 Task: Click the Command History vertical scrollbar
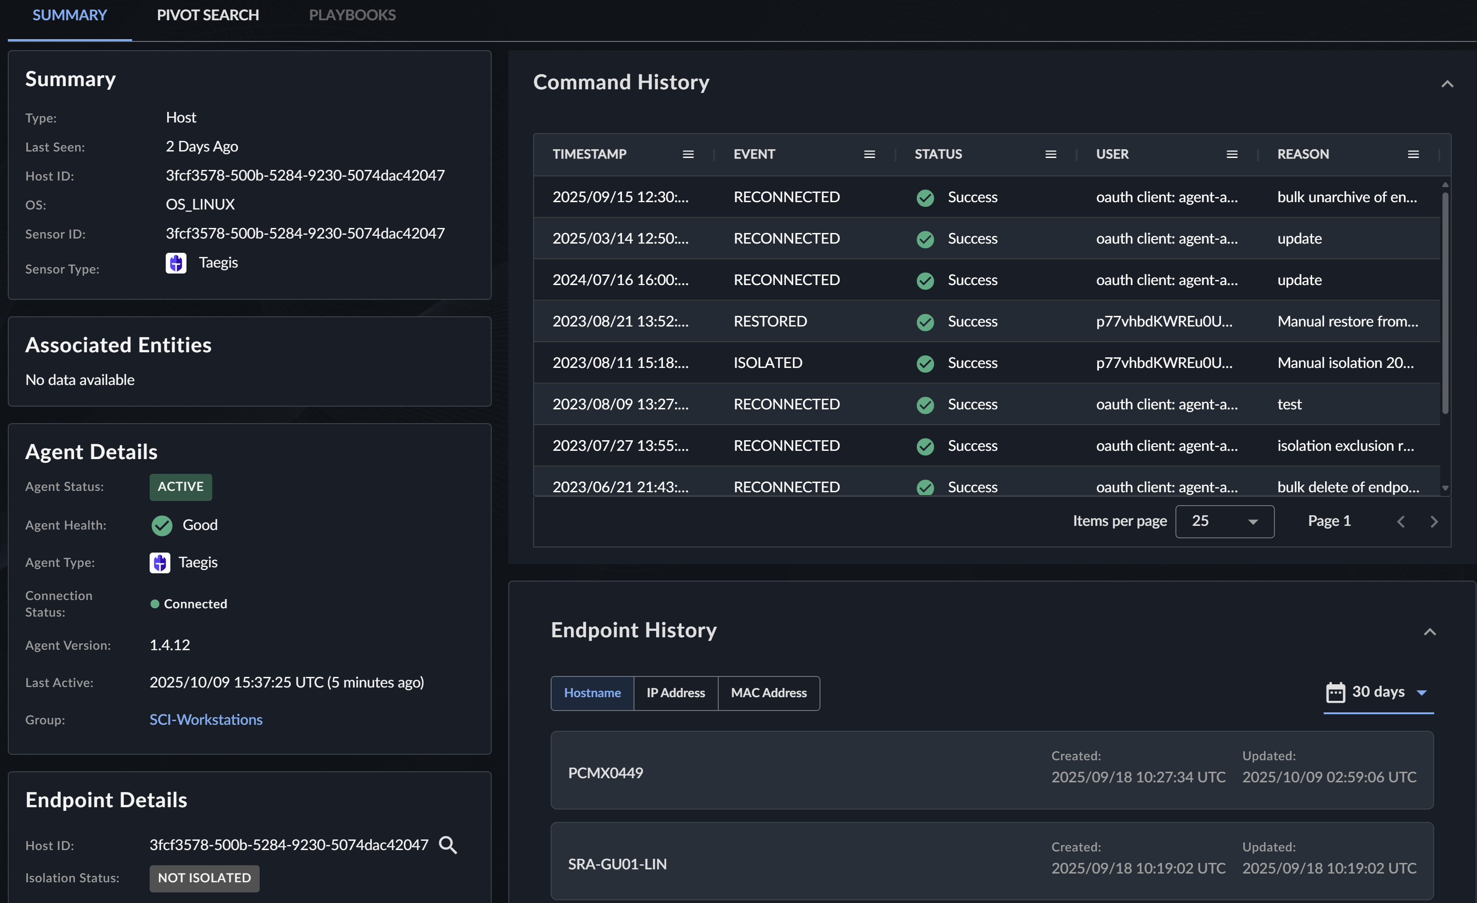(x=1445, y=300)
